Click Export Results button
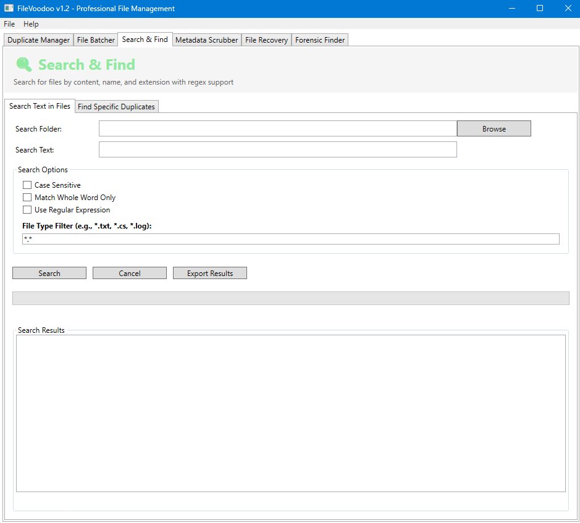This screenshot has height=523, width=580. 210,273
